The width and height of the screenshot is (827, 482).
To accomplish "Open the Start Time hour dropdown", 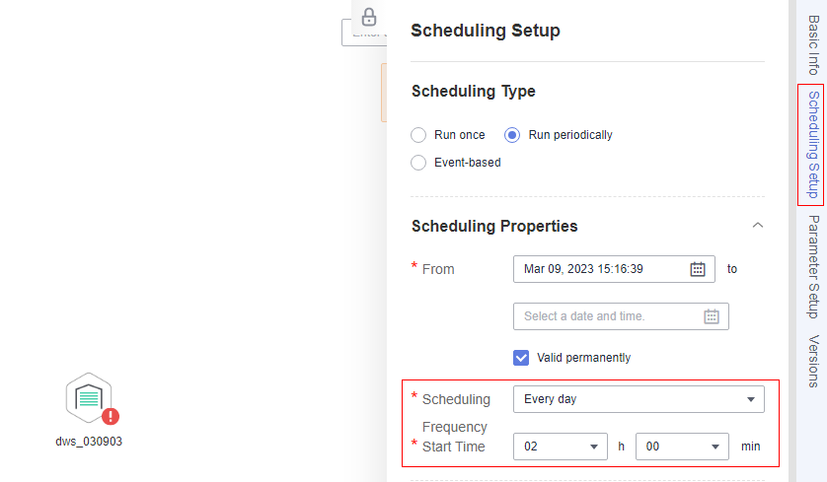I will tap(561, 447).
